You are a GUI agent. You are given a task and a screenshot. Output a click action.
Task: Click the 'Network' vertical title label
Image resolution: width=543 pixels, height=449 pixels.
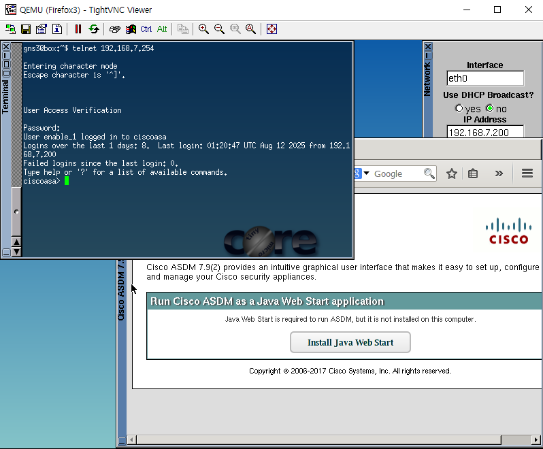click(x=427, y=80)
